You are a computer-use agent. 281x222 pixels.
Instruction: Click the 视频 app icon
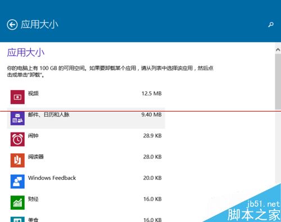coord(17,97)
